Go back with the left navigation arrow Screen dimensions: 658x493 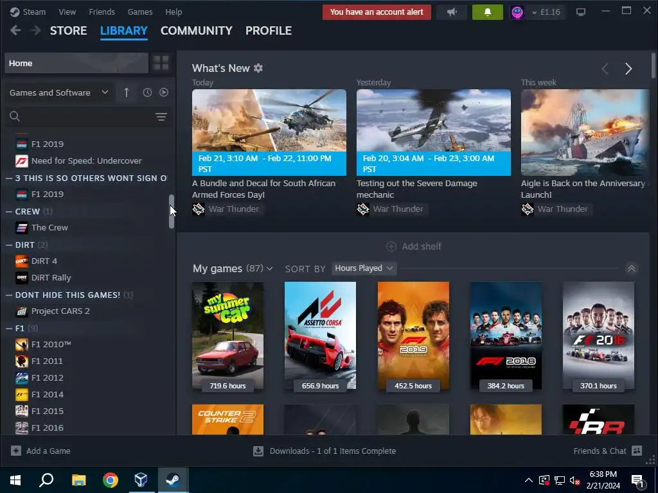[15, 31]
